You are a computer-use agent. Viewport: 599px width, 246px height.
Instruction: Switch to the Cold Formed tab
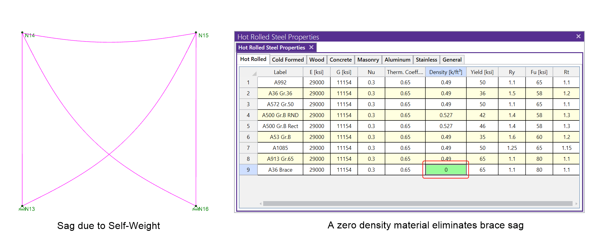pos(288,60)
